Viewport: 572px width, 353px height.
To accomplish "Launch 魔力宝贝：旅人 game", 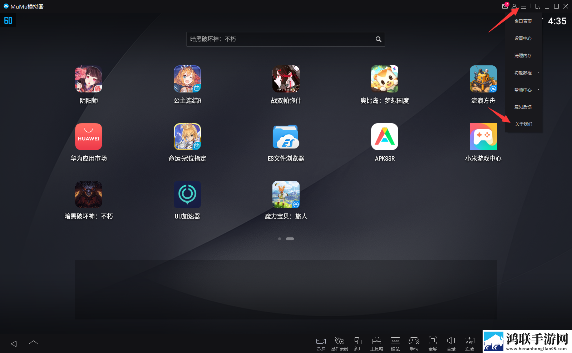I will (x=286, y=195).
